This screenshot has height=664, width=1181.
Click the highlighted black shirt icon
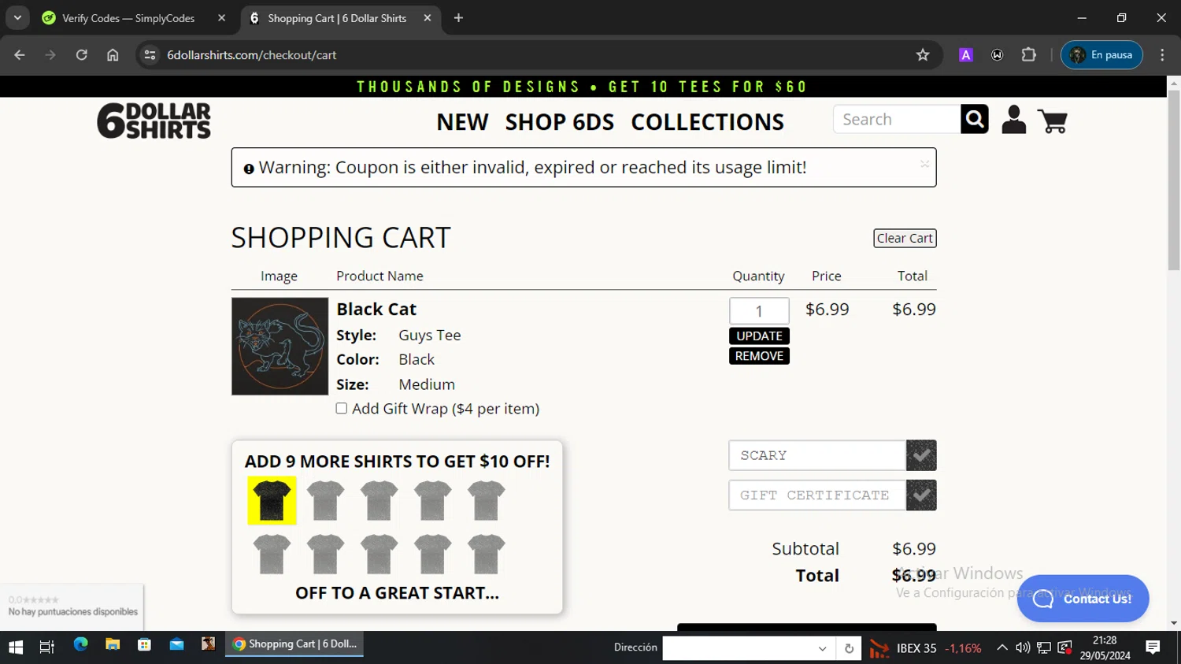click(272, 500)
